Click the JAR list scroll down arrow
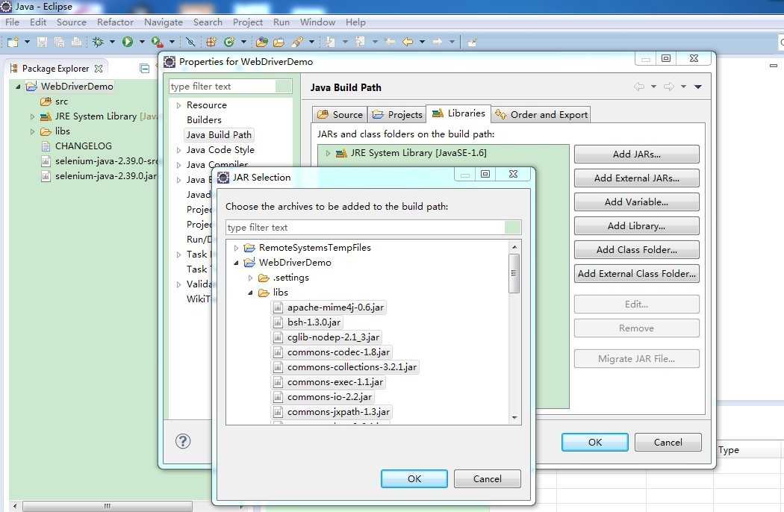The image size is (784, 512). coord(514,417)
